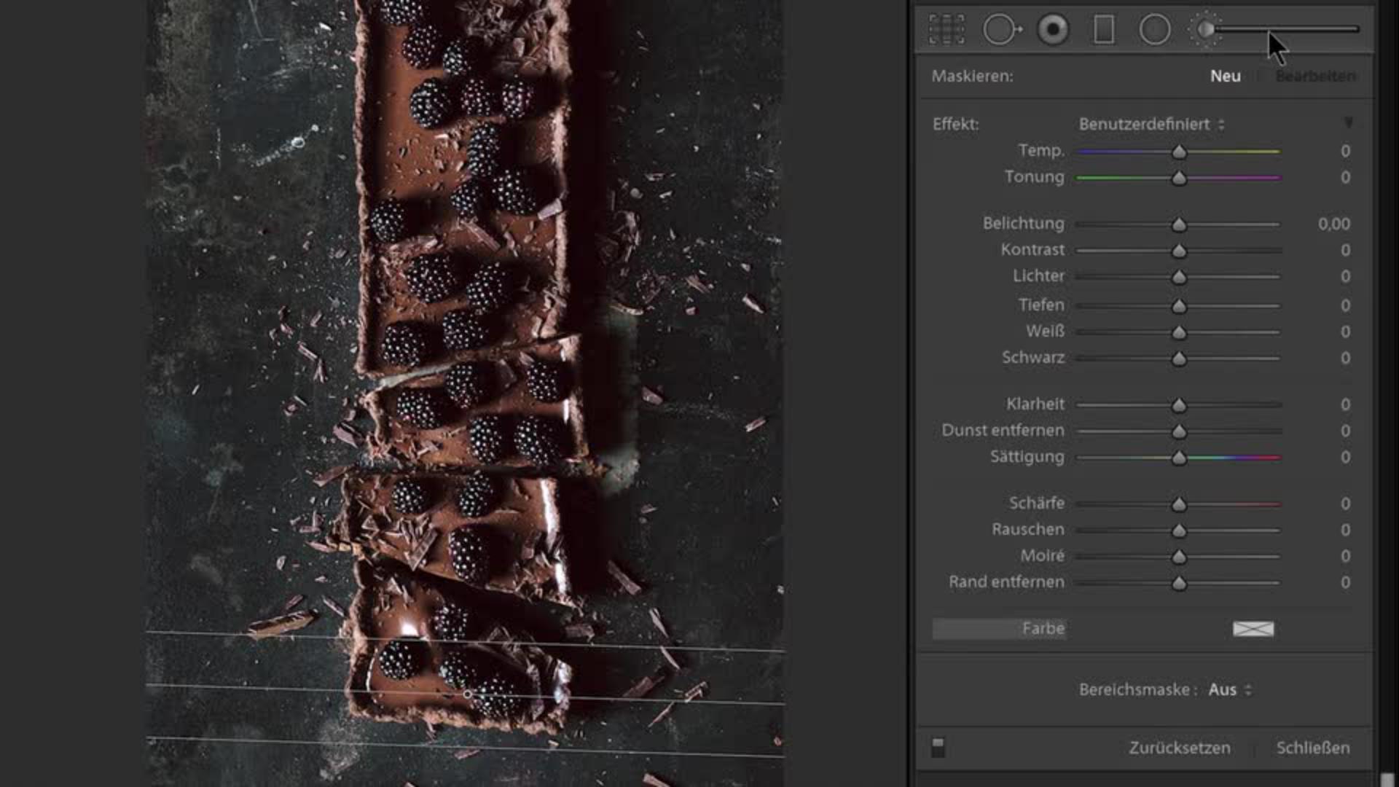Open the Effekt preset dropdown Benutzerdefiniert
The width and height of the screenshot is (1399, 787).
tap(1151, 124)
